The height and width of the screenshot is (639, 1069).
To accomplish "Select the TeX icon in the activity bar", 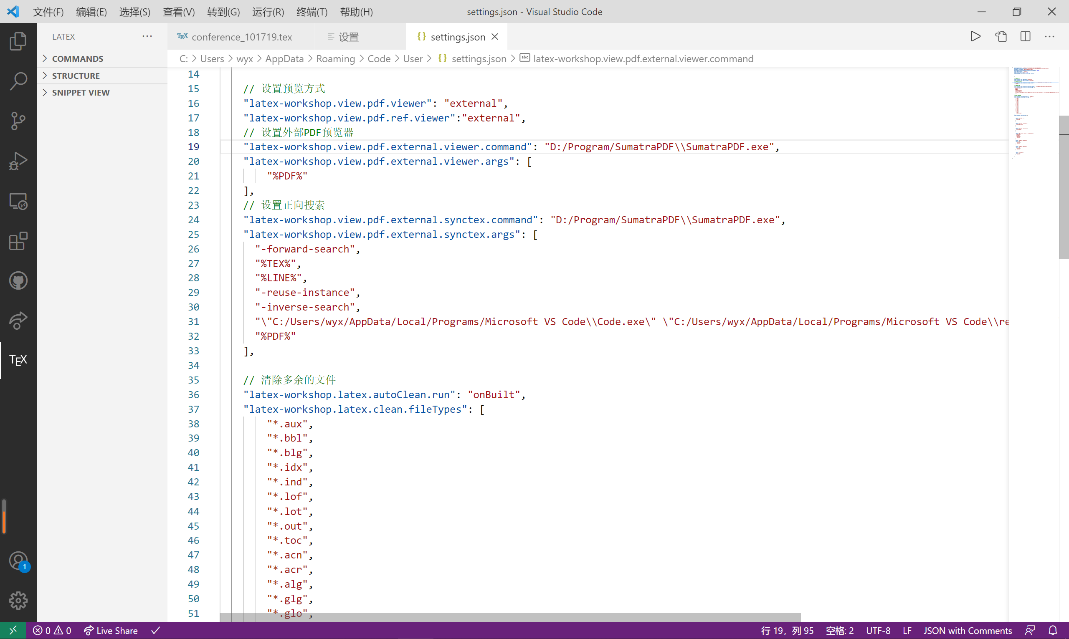I will tap(18, 360).
